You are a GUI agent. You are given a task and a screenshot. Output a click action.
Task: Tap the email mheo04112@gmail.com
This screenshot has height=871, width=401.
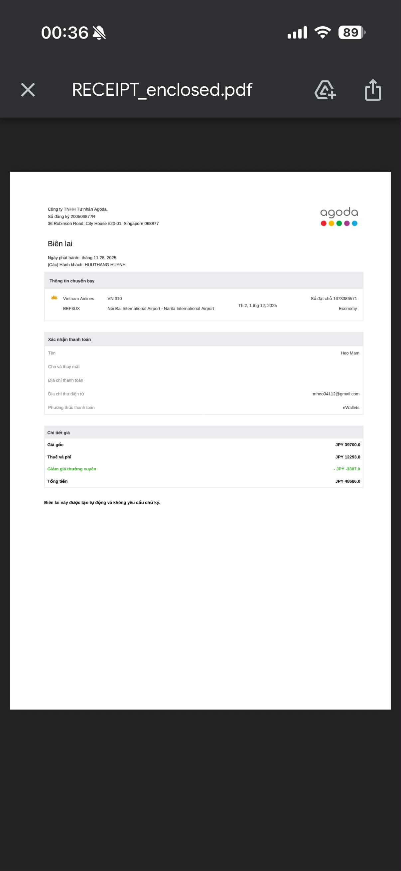coord(336,394)
